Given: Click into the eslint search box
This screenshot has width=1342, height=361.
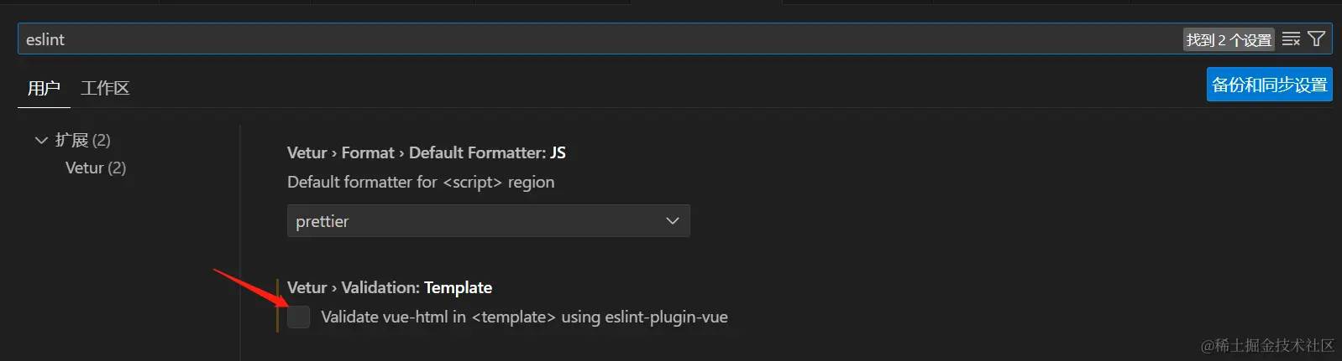Looking at the screenshot, I should click(588, 39).
